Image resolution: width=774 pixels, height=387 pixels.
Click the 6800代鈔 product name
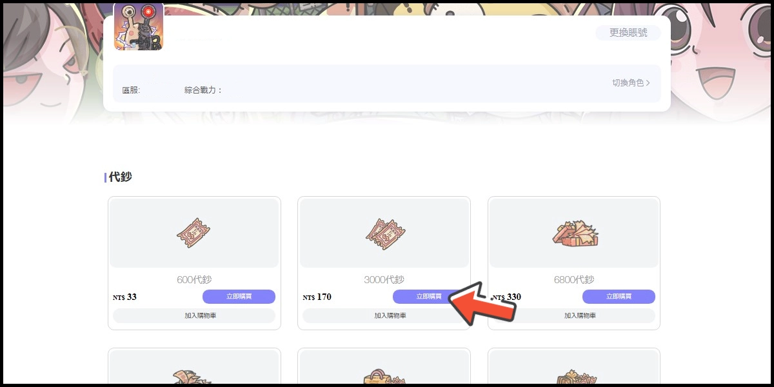pyautogui.click(x=574, y=280)
